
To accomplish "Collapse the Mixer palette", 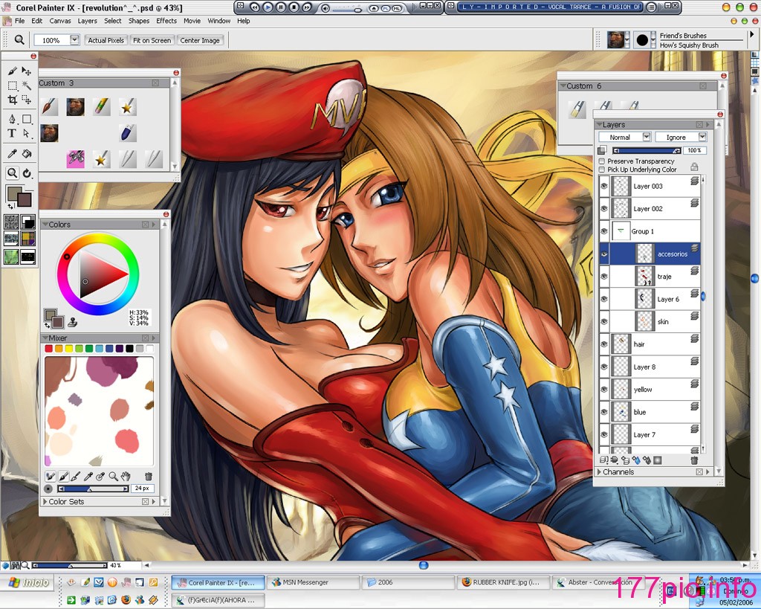I will [45, 338].
